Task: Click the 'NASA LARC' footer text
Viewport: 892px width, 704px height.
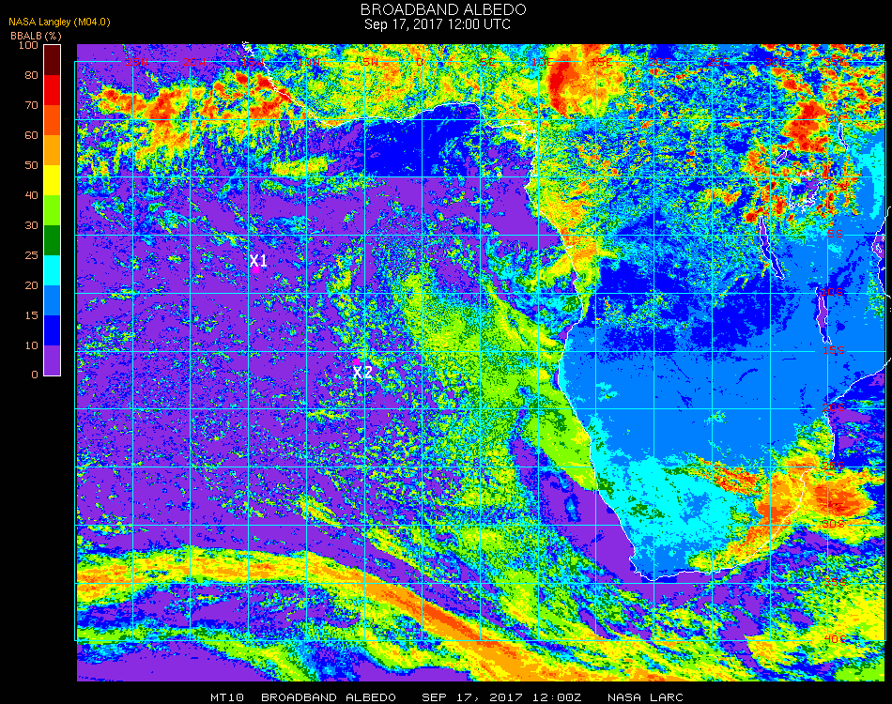Action: point(645,697)
